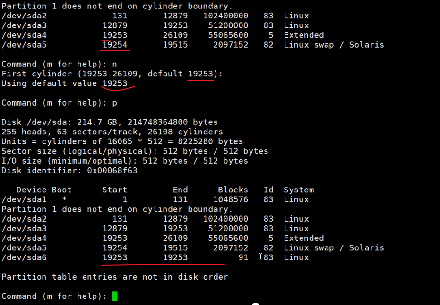Click the End column header
440x305 pixels.
(180, 190)
